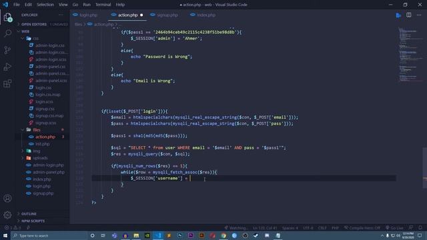
Task: Click CRLF line ending selector
Action: pos(322,228)
